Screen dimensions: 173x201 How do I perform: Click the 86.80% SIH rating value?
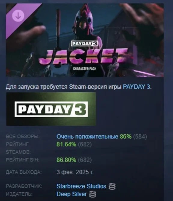tap(66, 160)
